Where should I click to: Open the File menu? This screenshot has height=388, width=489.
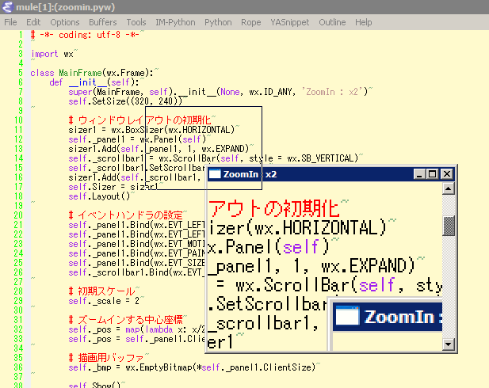coord(10,22)
